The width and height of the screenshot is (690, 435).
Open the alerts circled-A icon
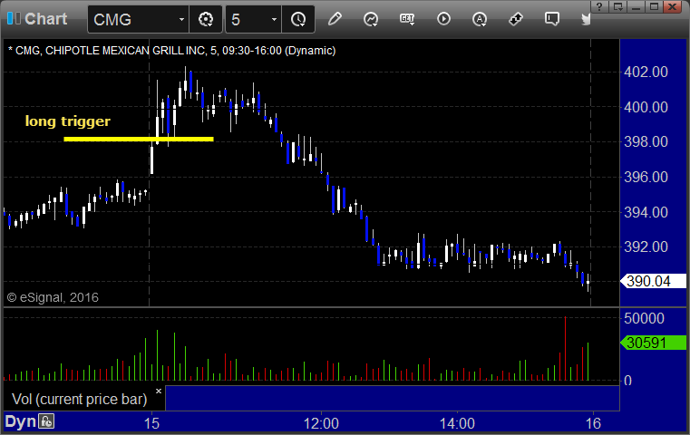tap(480, 19)
